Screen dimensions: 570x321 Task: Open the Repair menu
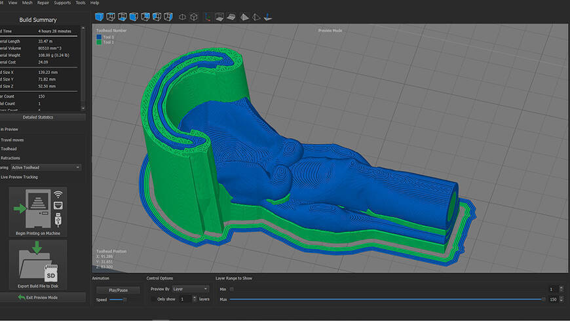43,3
